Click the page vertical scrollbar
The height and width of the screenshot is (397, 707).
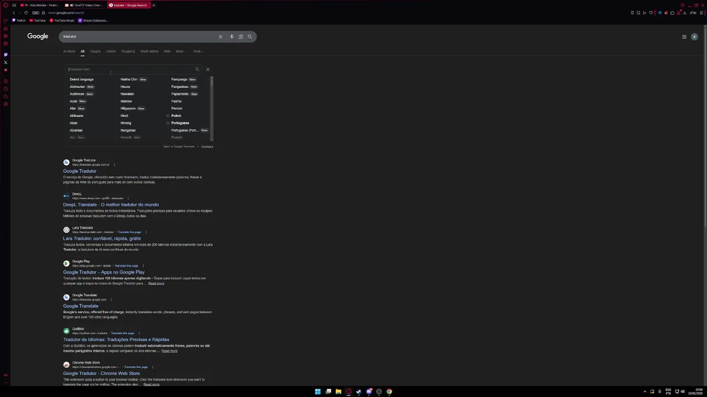[705, 127]
